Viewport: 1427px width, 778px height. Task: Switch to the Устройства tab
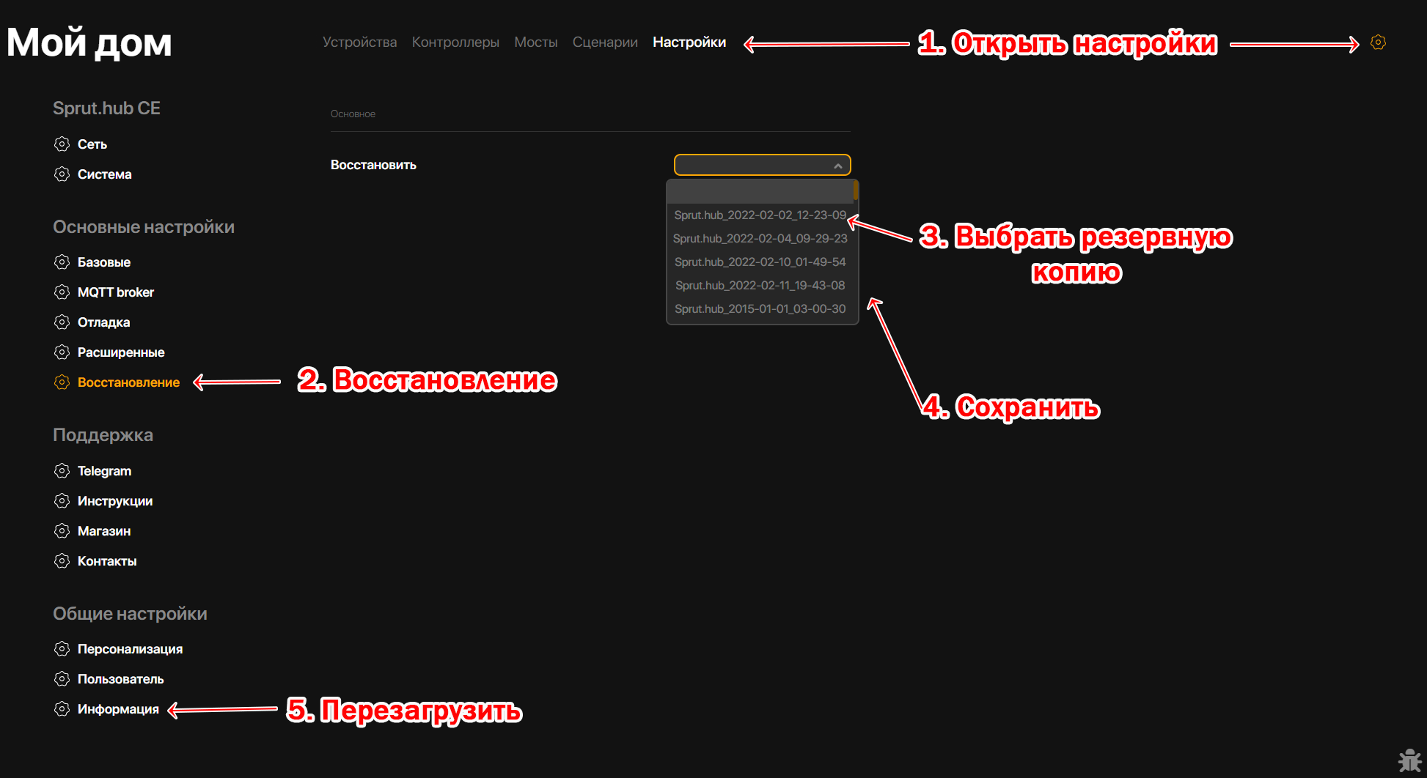[x=359, y=42]
